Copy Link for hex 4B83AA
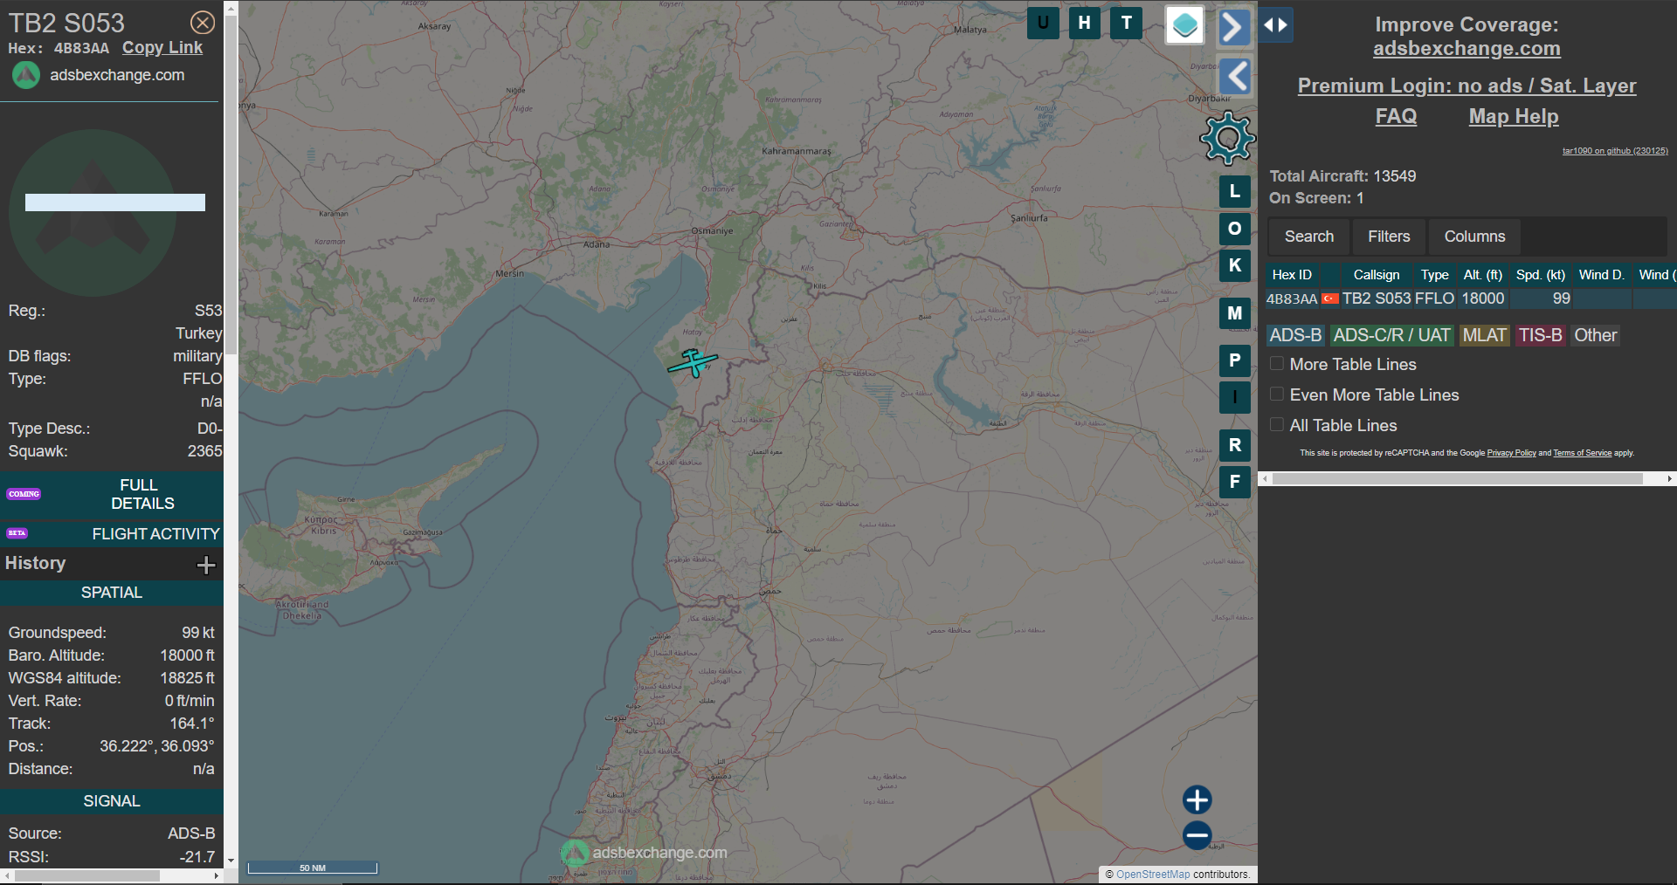This screenshot has height=885, width=1677. [162, 48]
